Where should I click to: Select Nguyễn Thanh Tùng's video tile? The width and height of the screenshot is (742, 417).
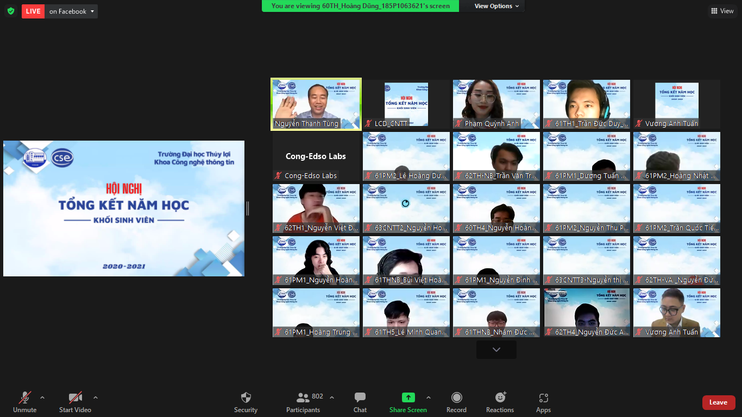[316, 104]
